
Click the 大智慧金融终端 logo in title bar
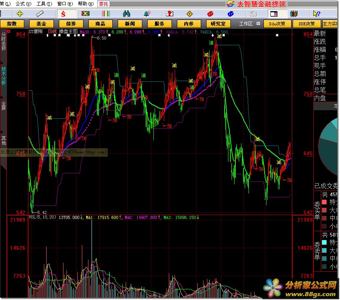point(256,4)
